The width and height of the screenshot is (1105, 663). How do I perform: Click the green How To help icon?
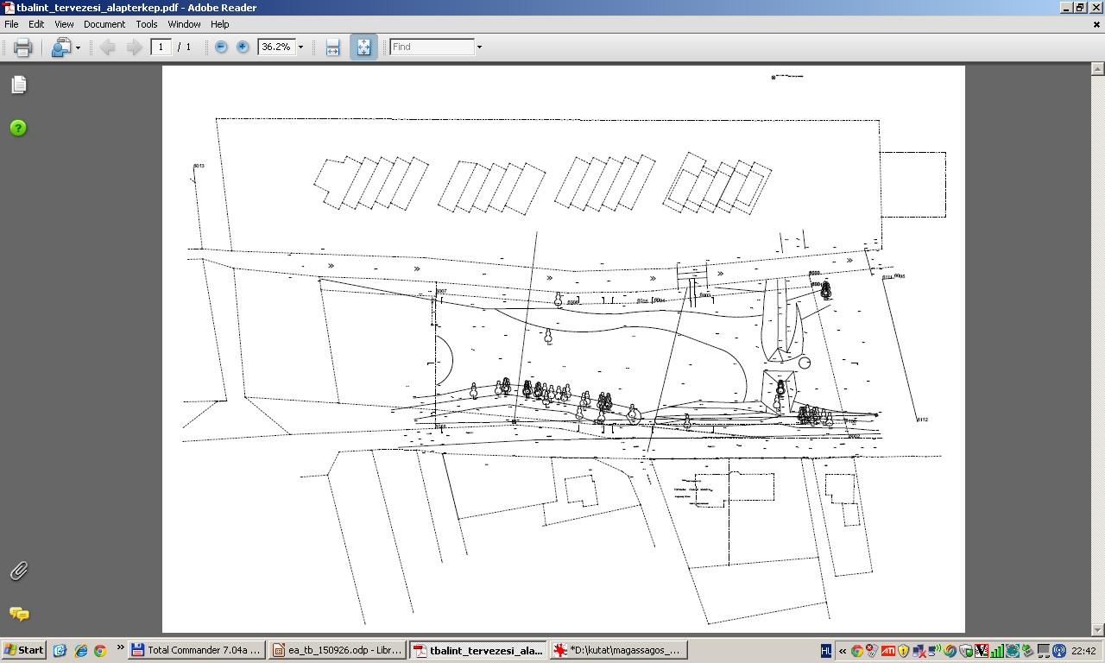[x=18, y=128]
